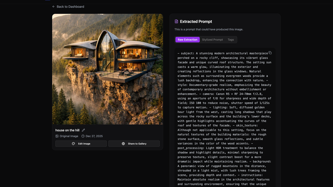The width and height of the screenshot is (333, 187).
Task: Select the Raw Extraction tab
Action: click(x=187, y=40)
